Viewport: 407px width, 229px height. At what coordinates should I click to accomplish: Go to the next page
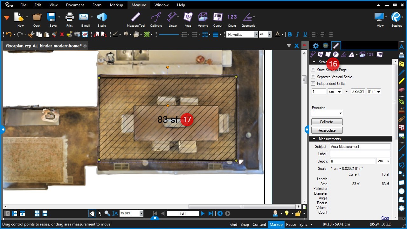[203, 213]
